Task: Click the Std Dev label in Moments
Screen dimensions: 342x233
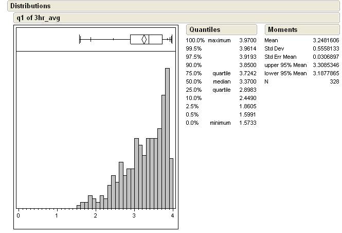Action: tap(274, 48)
